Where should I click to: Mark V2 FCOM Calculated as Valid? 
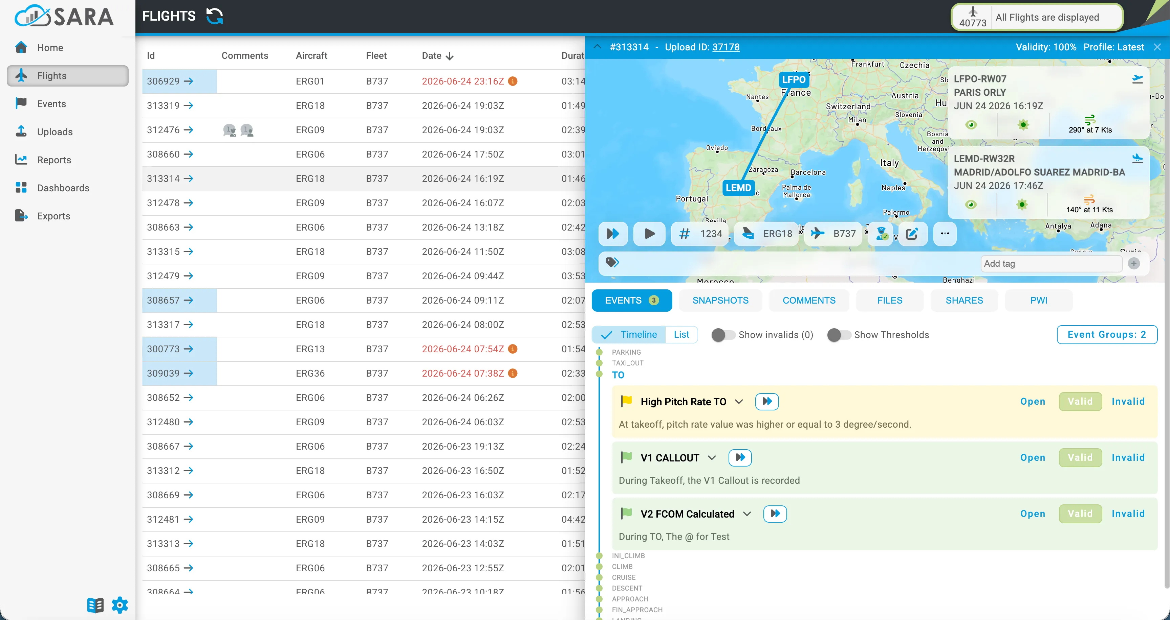pyautogui.click(x=1080, y=514)
